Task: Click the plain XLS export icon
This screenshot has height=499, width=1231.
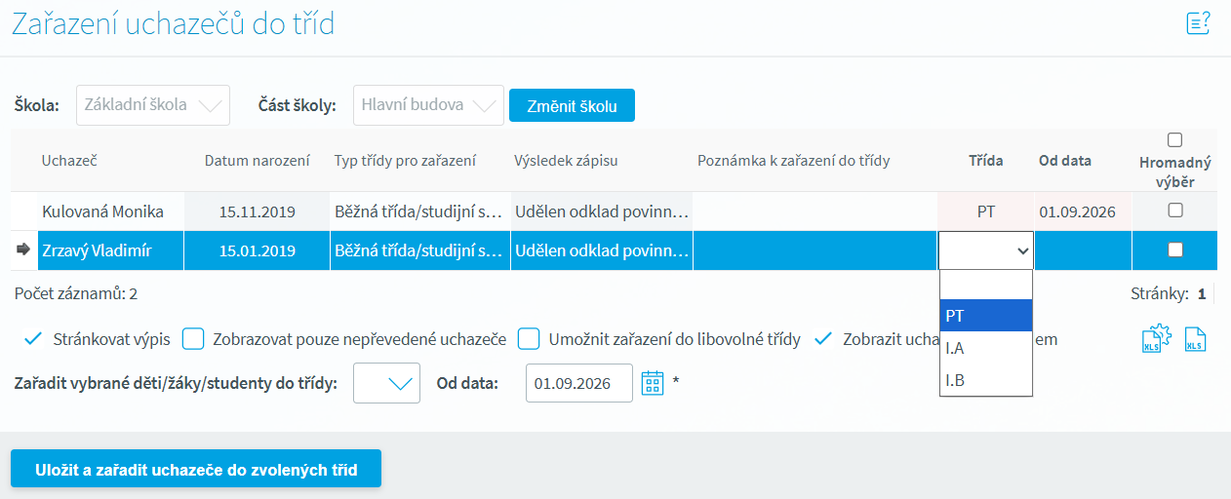Action: pos(1195,339)
